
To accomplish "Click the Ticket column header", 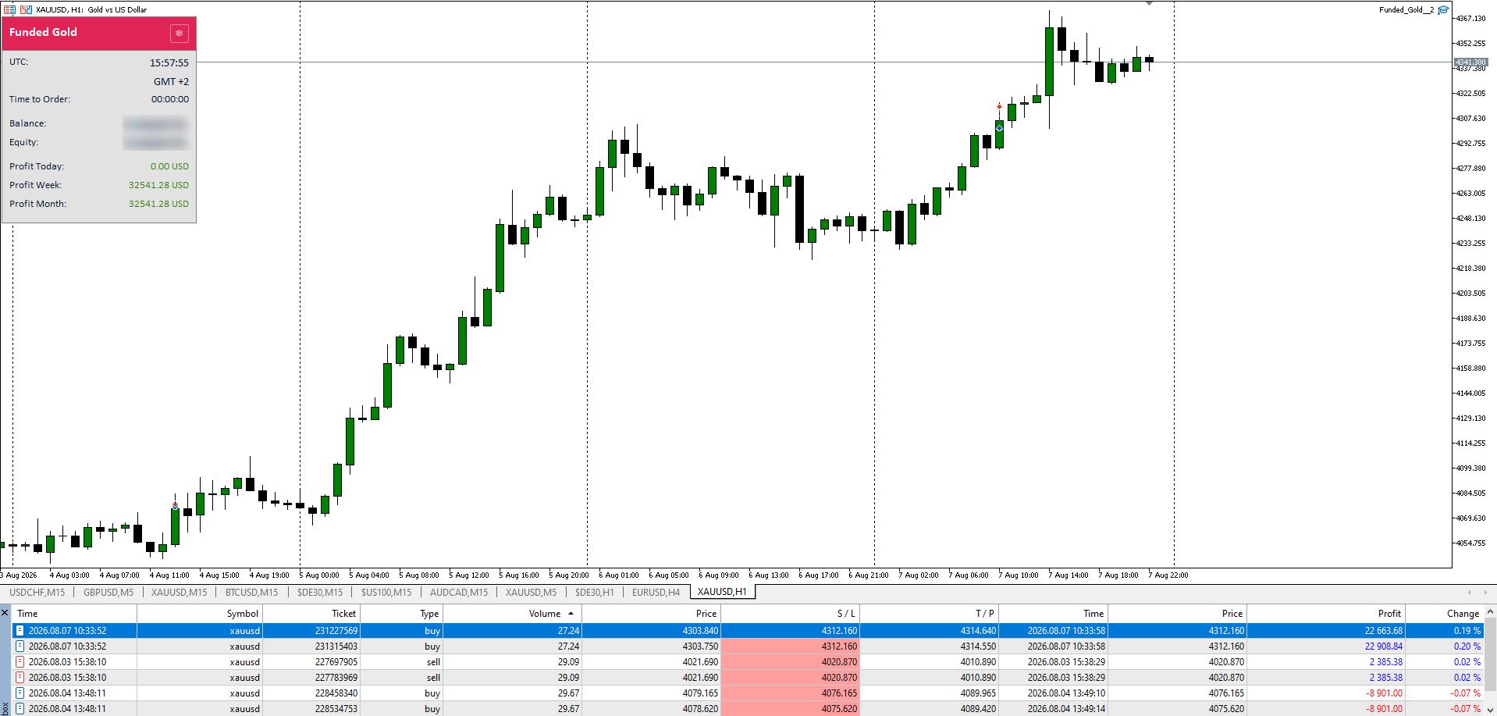I will 311,613.
